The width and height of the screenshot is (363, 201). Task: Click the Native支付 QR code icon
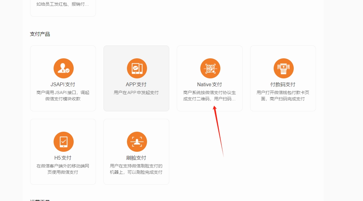(x=210, y=68)
